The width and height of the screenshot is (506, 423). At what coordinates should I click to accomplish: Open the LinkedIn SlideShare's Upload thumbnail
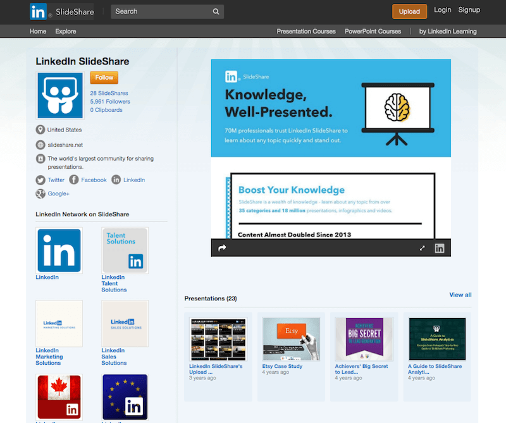click(218, 339)
